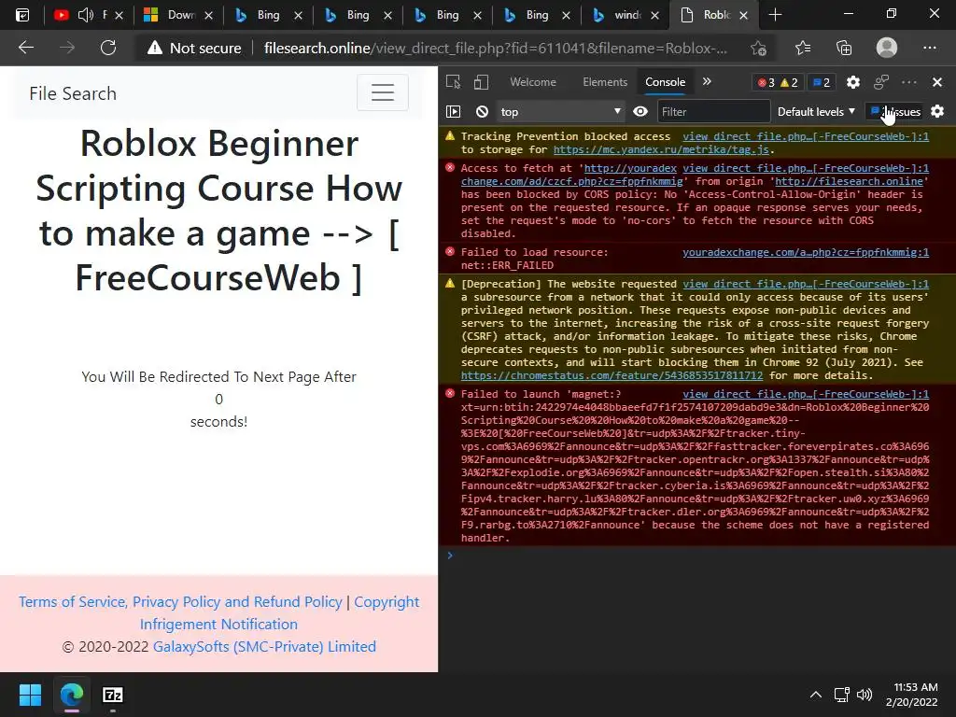Viewport: 956px width, 717px height.
Task: Click source link of the magnet error
Action: coord(806,394)
